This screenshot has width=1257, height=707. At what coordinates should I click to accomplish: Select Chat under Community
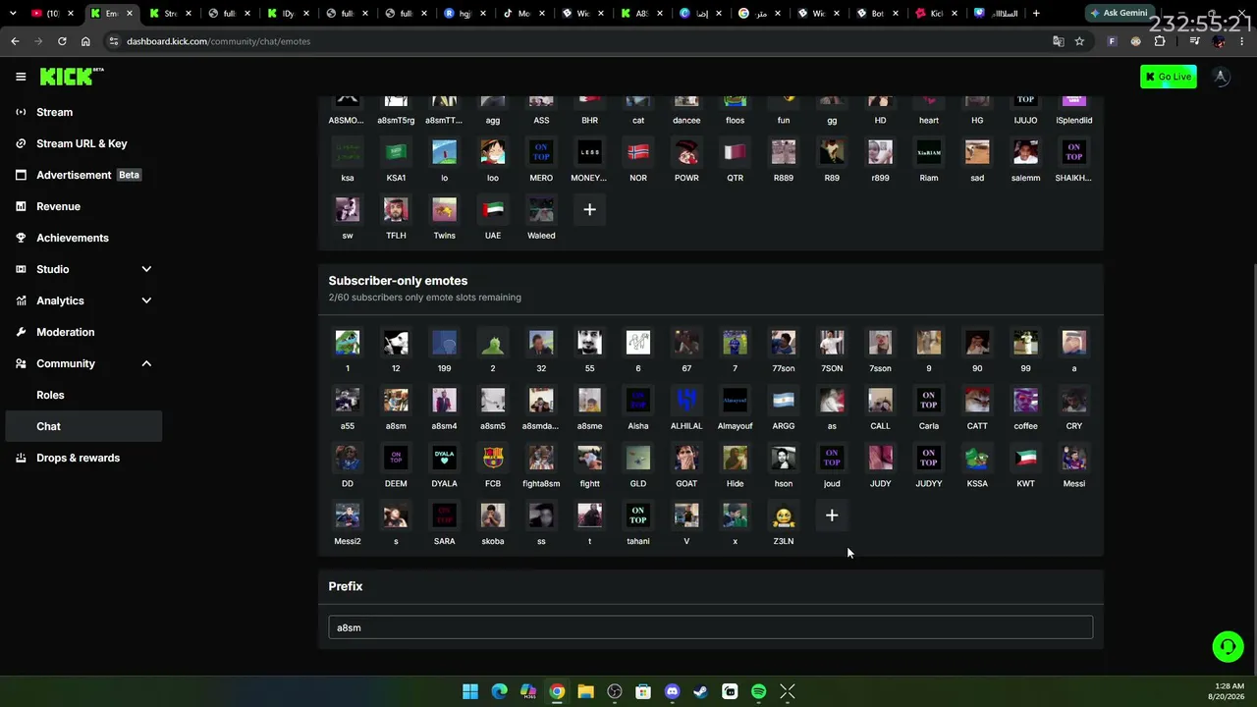(83, 426)
